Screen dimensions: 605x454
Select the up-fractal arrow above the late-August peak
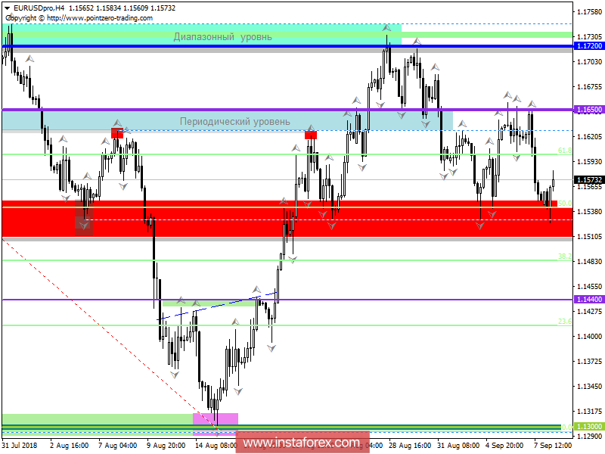[386, 28]
